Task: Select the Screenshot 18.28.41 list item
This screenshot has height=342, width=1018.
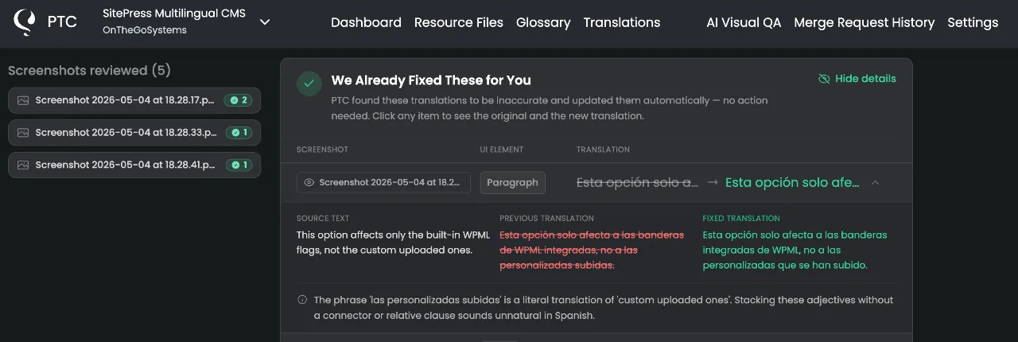Action: click(134, 165)
